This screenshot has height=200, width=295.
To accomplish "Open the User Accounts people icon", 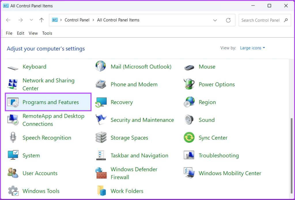I will point(13,173).
